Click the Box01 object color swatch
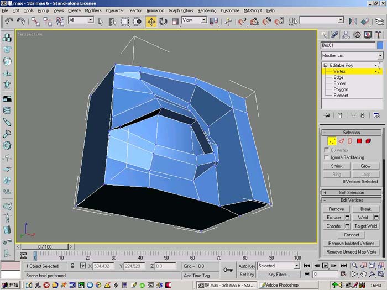The height and width of the screenshot is (290, 387). [x=380, y=45]
